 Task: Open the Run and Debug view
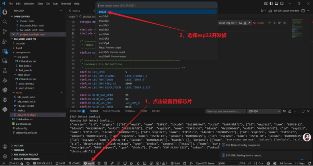tap(5, 41)
